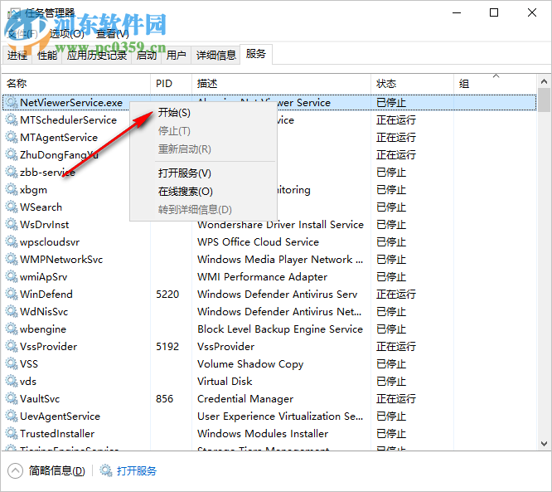The image size is (552, 492).
Task: Click the gear icon beside VssProvider
Action: tap(12, 347)
